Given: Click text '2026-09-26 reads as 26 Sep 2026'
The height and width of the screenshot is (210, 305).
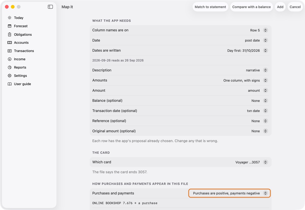Looking at the screenshot, I should [x=118, y=60].
